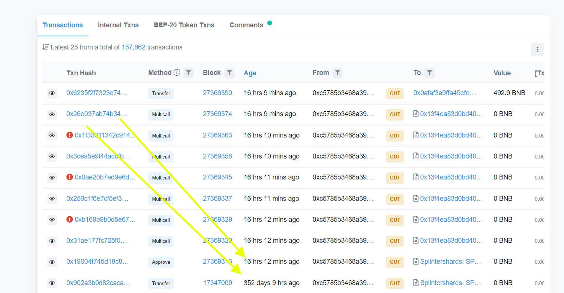Open transaction hash 0x902a3b0d82caca
Screen dimensions: 564x293
tap(98, 283)
